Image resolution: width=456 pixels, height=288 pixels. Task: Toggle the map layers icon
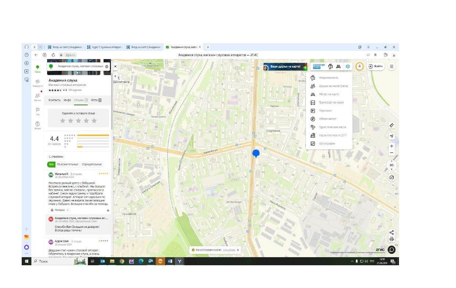[348, 66]
